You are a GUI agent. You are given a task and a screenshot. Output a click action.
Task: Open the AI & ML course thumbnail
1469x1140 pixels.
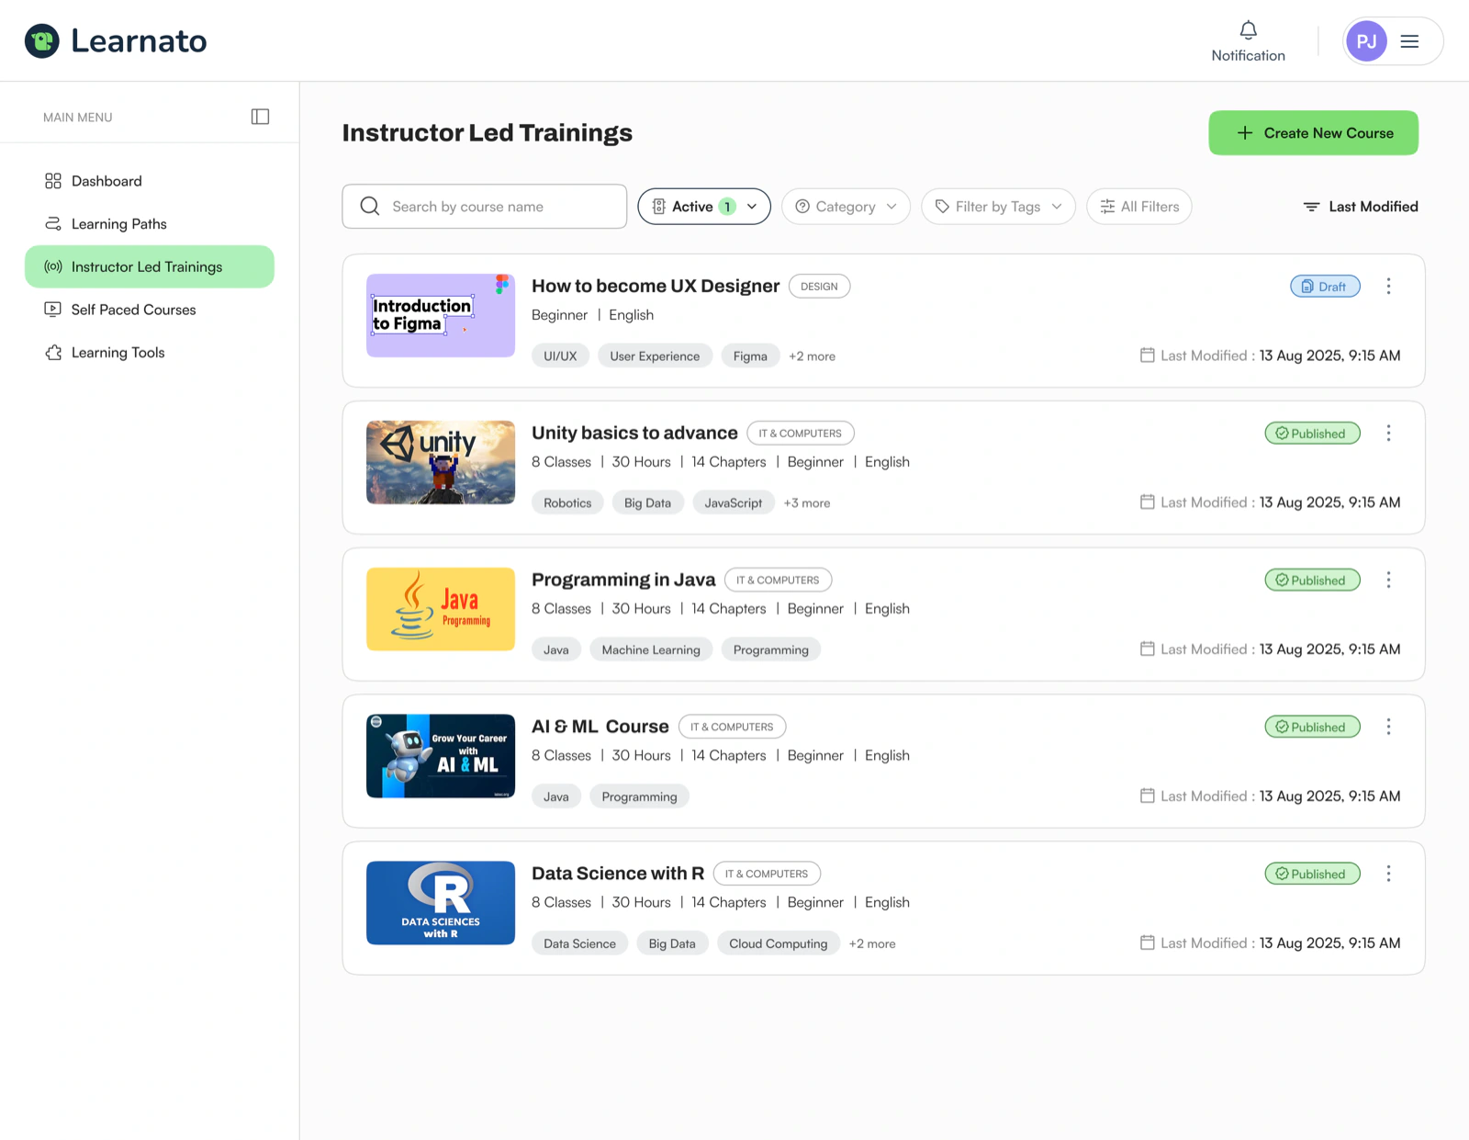click(441, 756)
